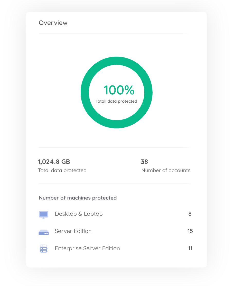
Task: Click the 1,024.8 GB value
Action: point(54,162)
